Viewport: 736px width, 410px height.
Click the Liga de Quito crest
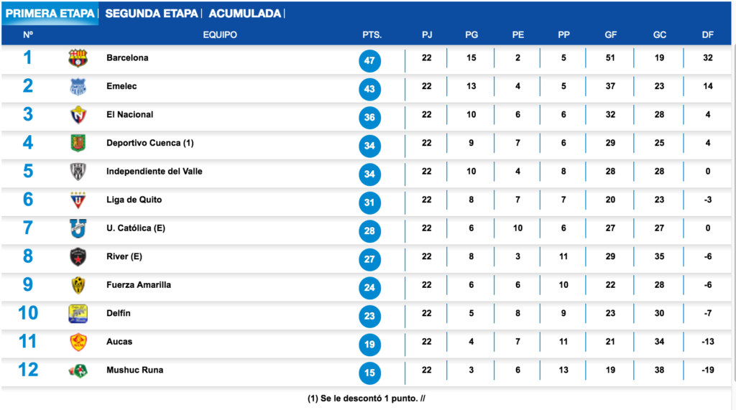point(78,200)
